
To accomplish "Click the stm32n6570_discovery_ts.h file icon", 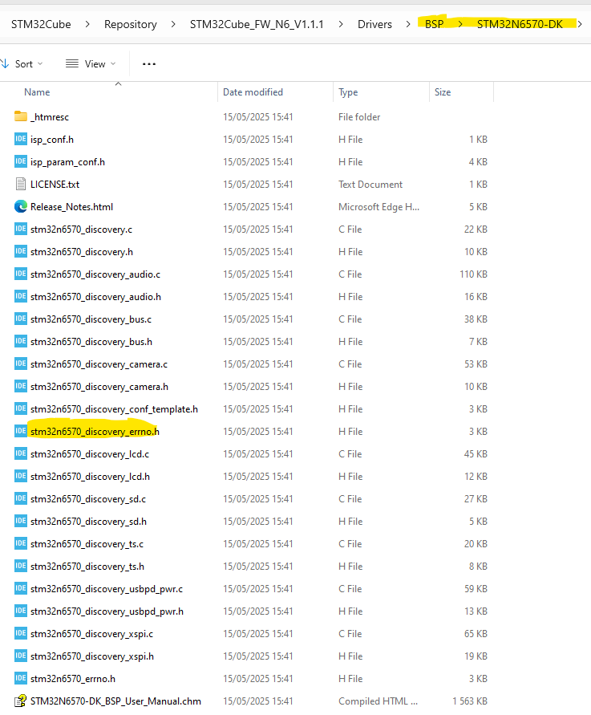I will pos(21,566).
